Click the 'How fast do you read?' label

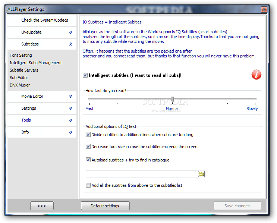click(106, 91)
